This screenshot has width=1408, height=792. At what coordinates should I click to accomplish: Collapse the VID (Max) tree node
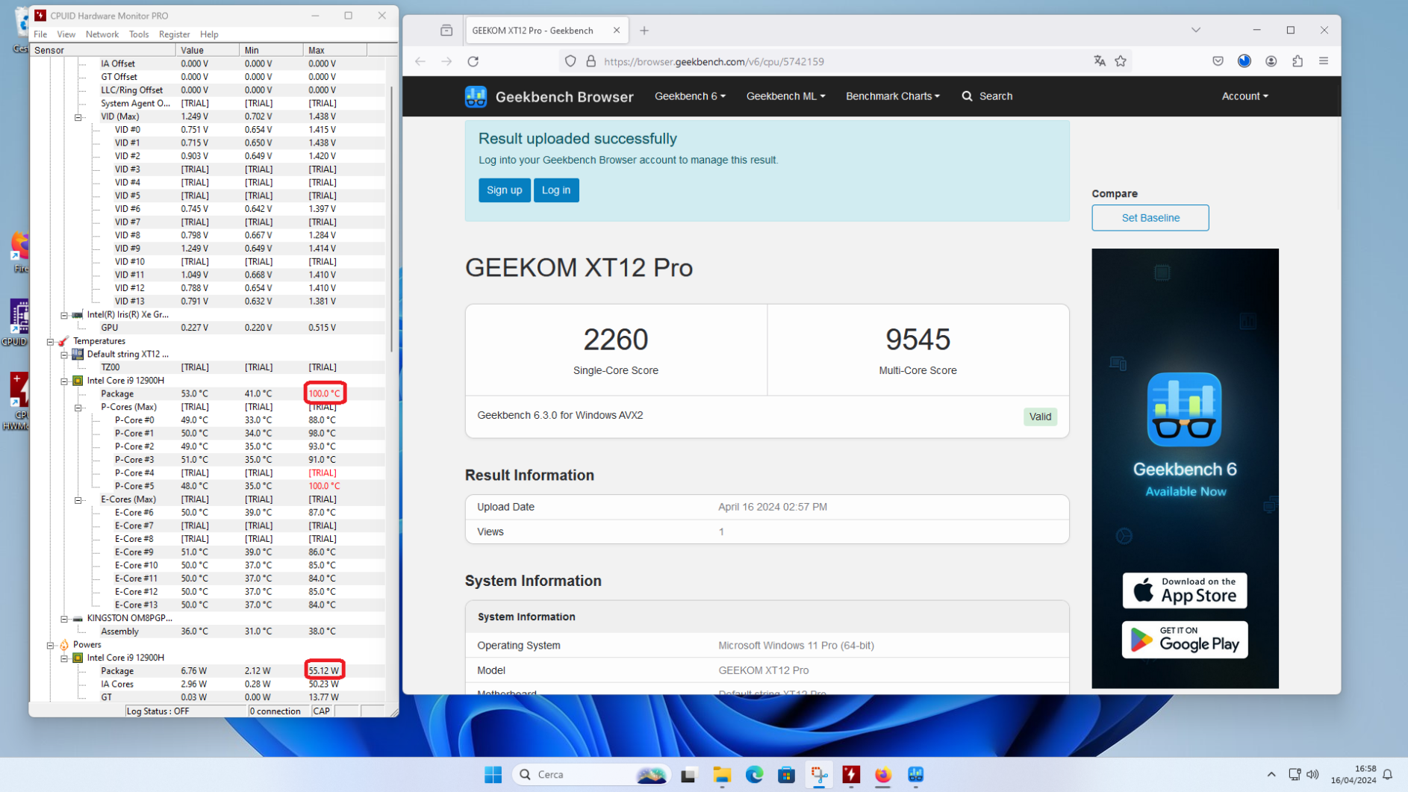coord(78,117)
